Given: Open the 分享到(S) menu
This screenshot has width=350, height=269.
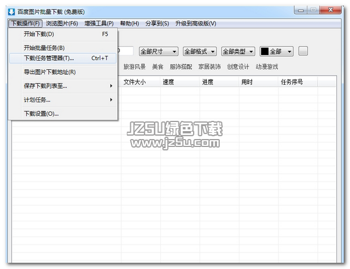Looking at the screenshot, I should [x=157, y=23].
